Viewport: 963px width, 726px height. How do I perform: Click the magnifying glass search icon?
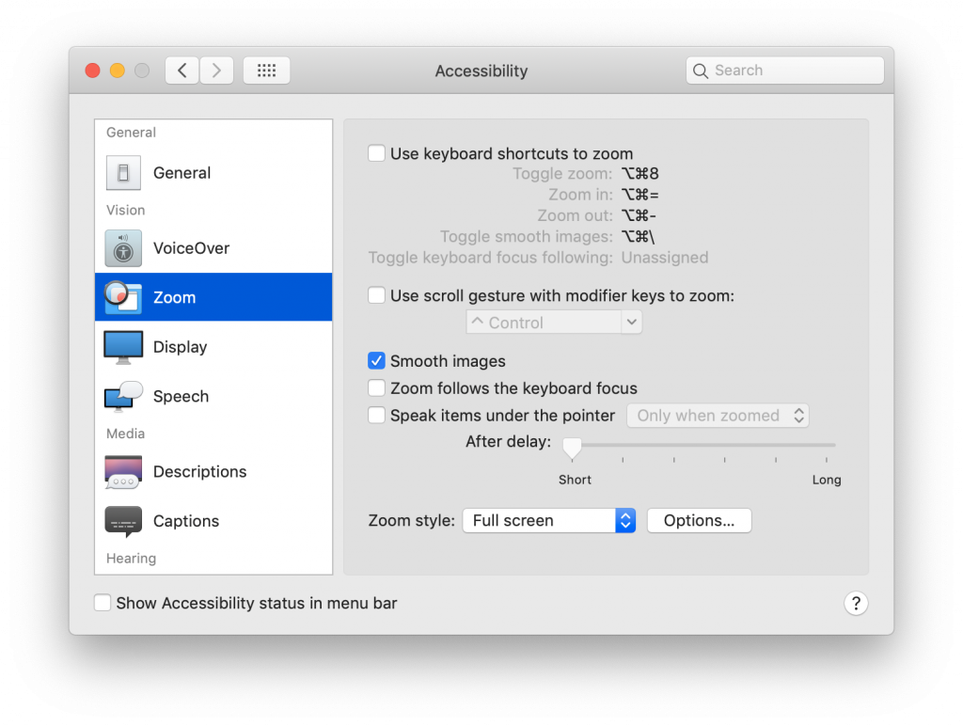pyautogui.click(x=700, y=71)
